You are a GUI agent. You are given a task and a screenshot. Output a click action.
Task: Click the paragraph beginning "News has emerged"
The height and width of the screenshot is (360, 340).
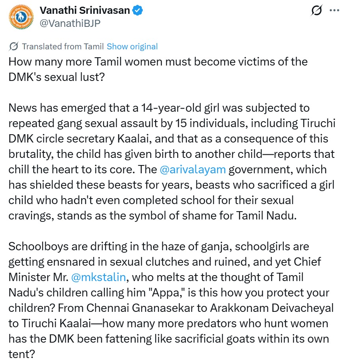pyautogui.click(x=171, y=162)
